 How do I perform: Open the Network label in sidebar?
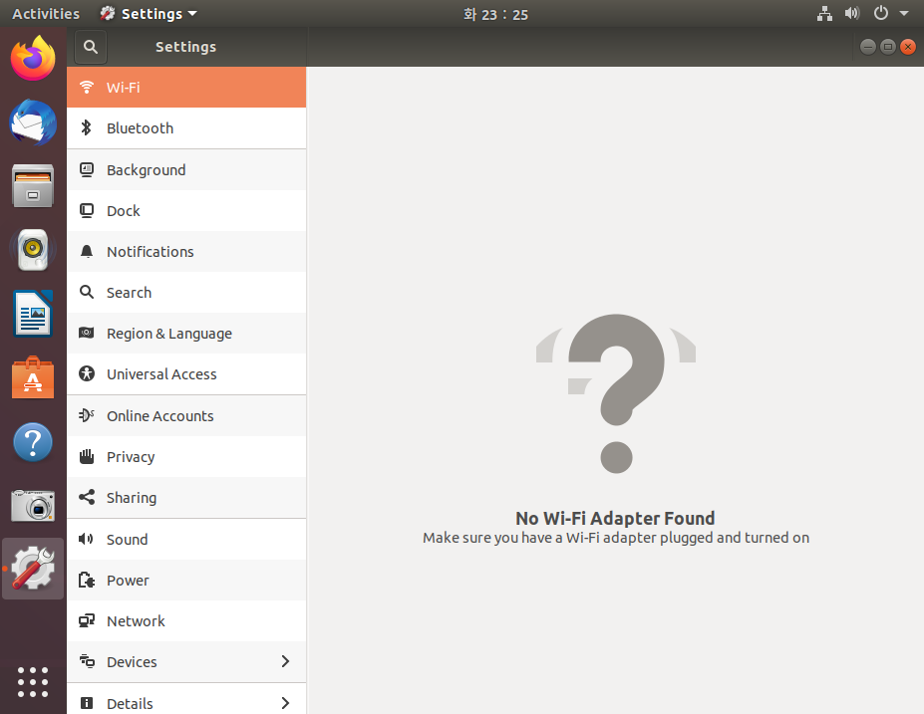click(x=136, y=620)
